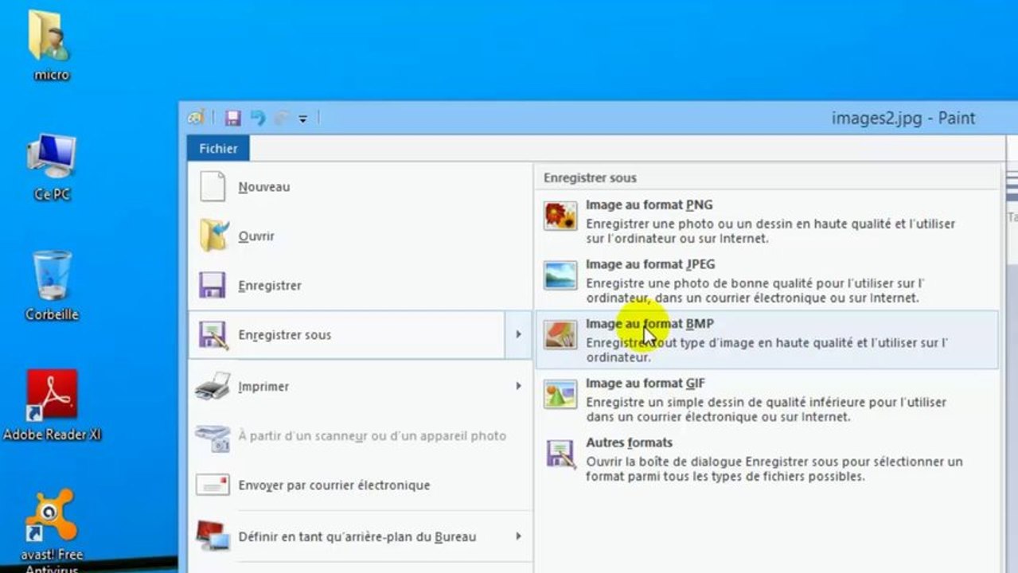Save as Image au format JPEG

767,280
